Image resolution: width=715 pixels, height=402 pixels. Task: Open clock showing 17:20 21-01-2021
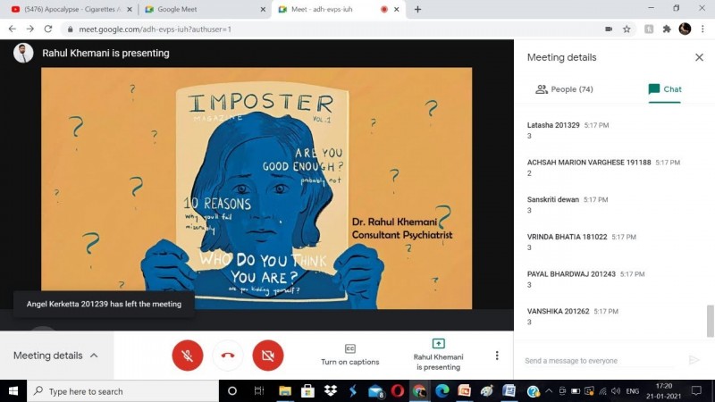pos(663,391)
